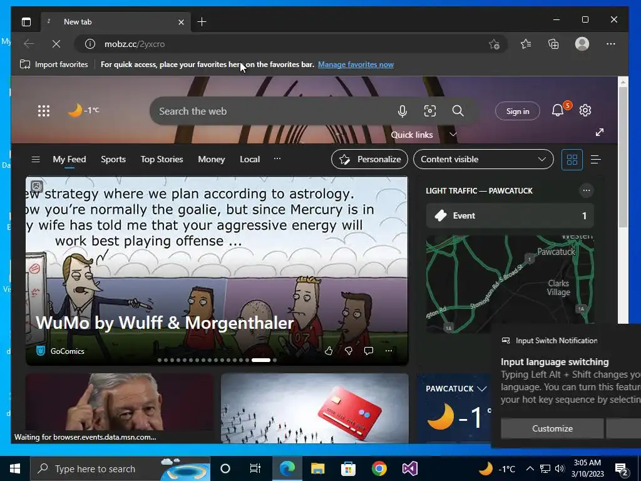Open Visual Studio from taskbar

coord(409,468)
